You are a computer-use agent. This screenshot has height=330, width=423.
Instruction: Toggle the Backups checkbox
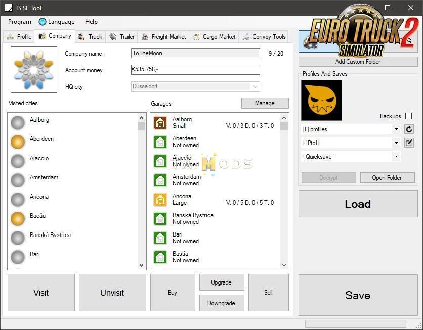pyautogui.click(x=409, y=116)
